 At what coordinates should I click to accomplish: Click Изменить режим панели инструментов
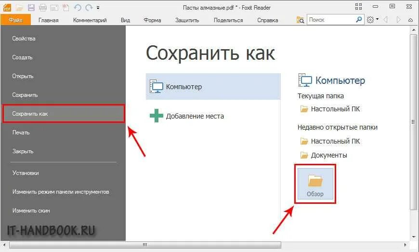pyautogui.click(x=63, y=192)
